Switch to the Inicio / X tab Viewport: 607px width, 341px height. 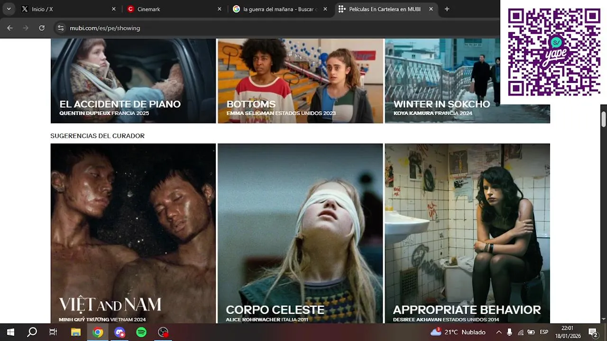pos(69,9)
